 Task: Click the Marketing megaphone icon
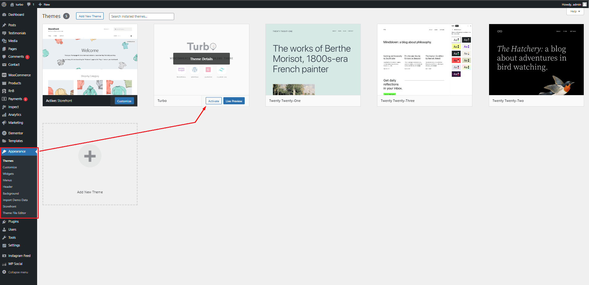pyautogui.click(x=4, y=123)
